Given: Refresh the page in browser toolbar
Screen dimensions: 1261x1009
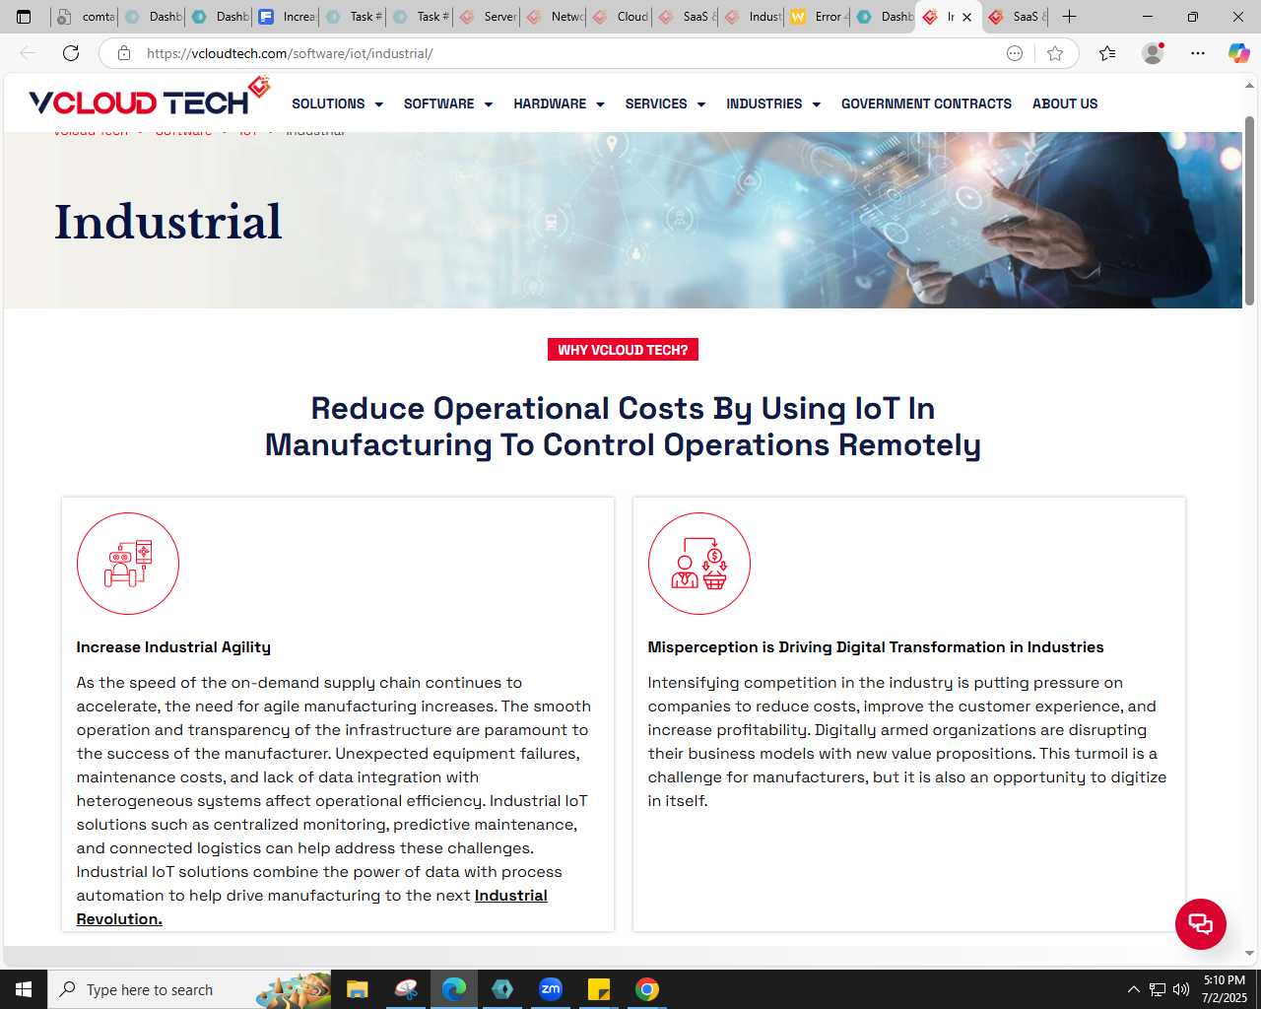Looking at the screenshot, I should coord(71,53).
